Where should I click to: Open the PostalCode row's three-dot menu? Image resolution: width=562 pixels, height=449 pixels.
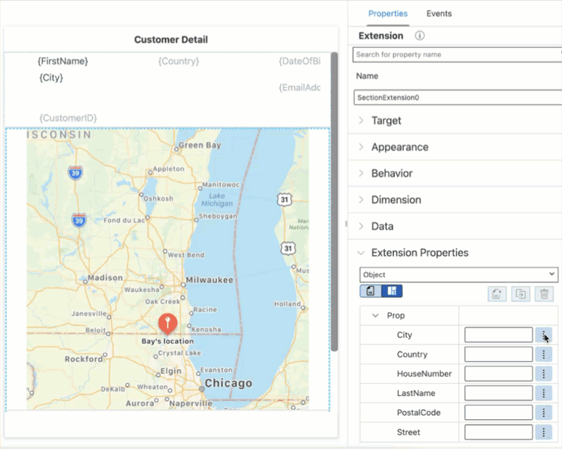pyautogui.click(x=543, y=413)
